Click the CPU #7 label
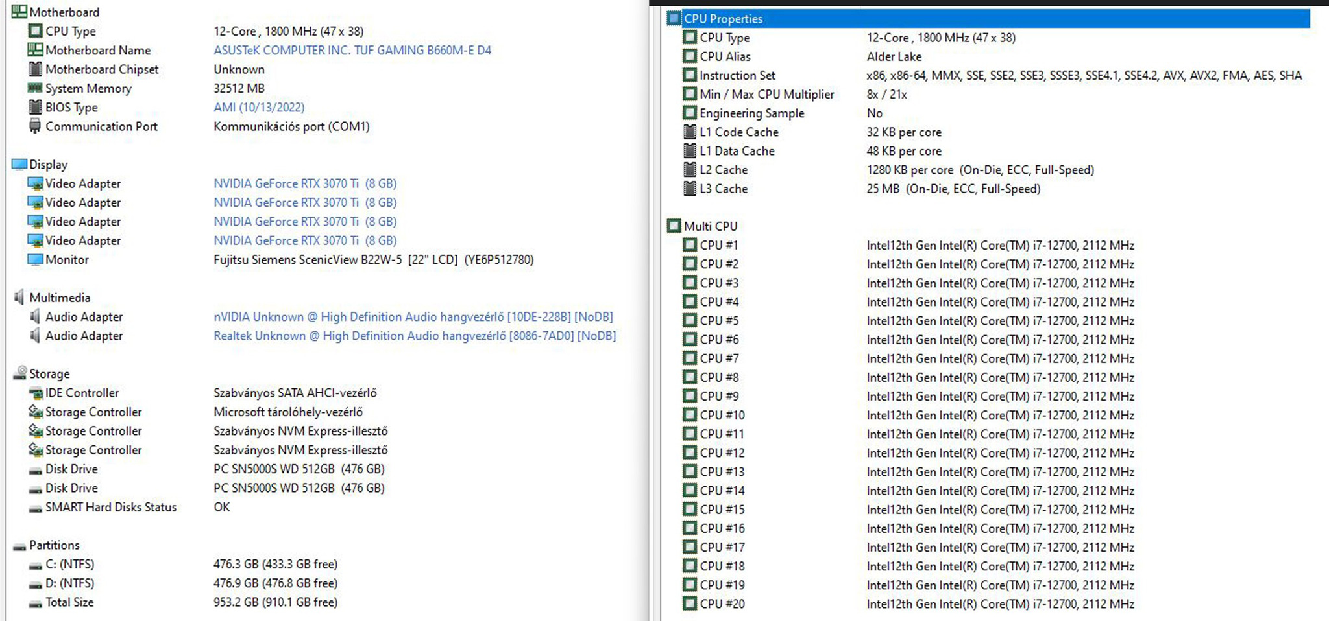 pos(719,358)
